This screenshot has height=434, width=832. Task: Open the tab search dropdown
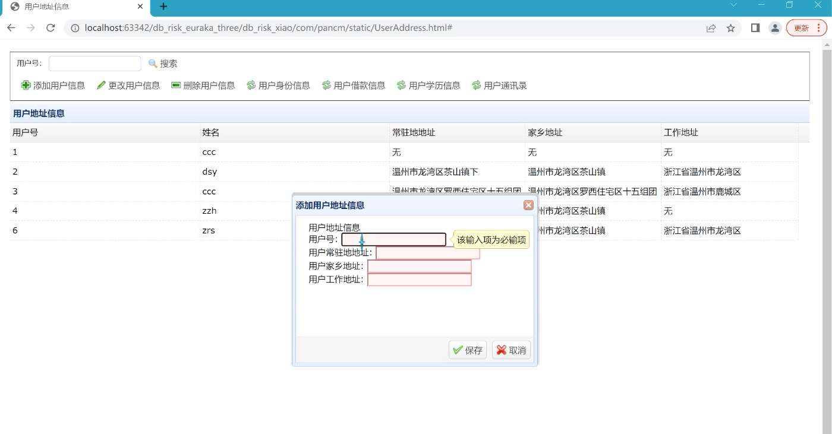733,5
